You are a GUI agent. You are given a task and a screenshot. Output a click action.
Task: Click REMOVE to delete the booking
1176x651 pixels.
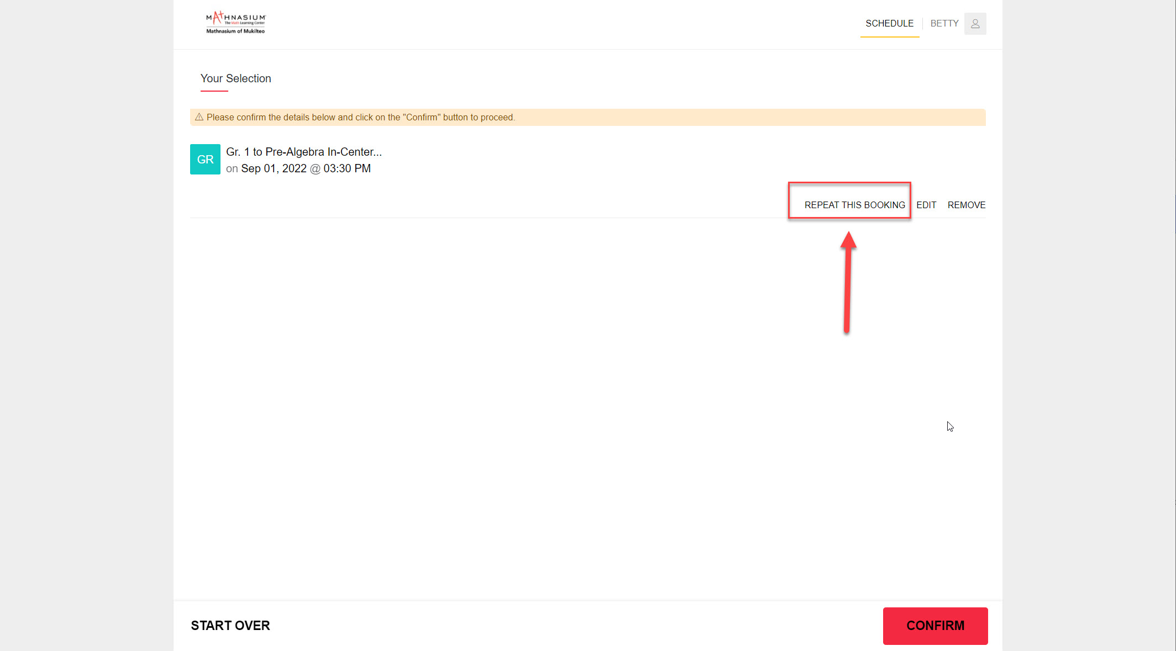click(x=966, y=205)
